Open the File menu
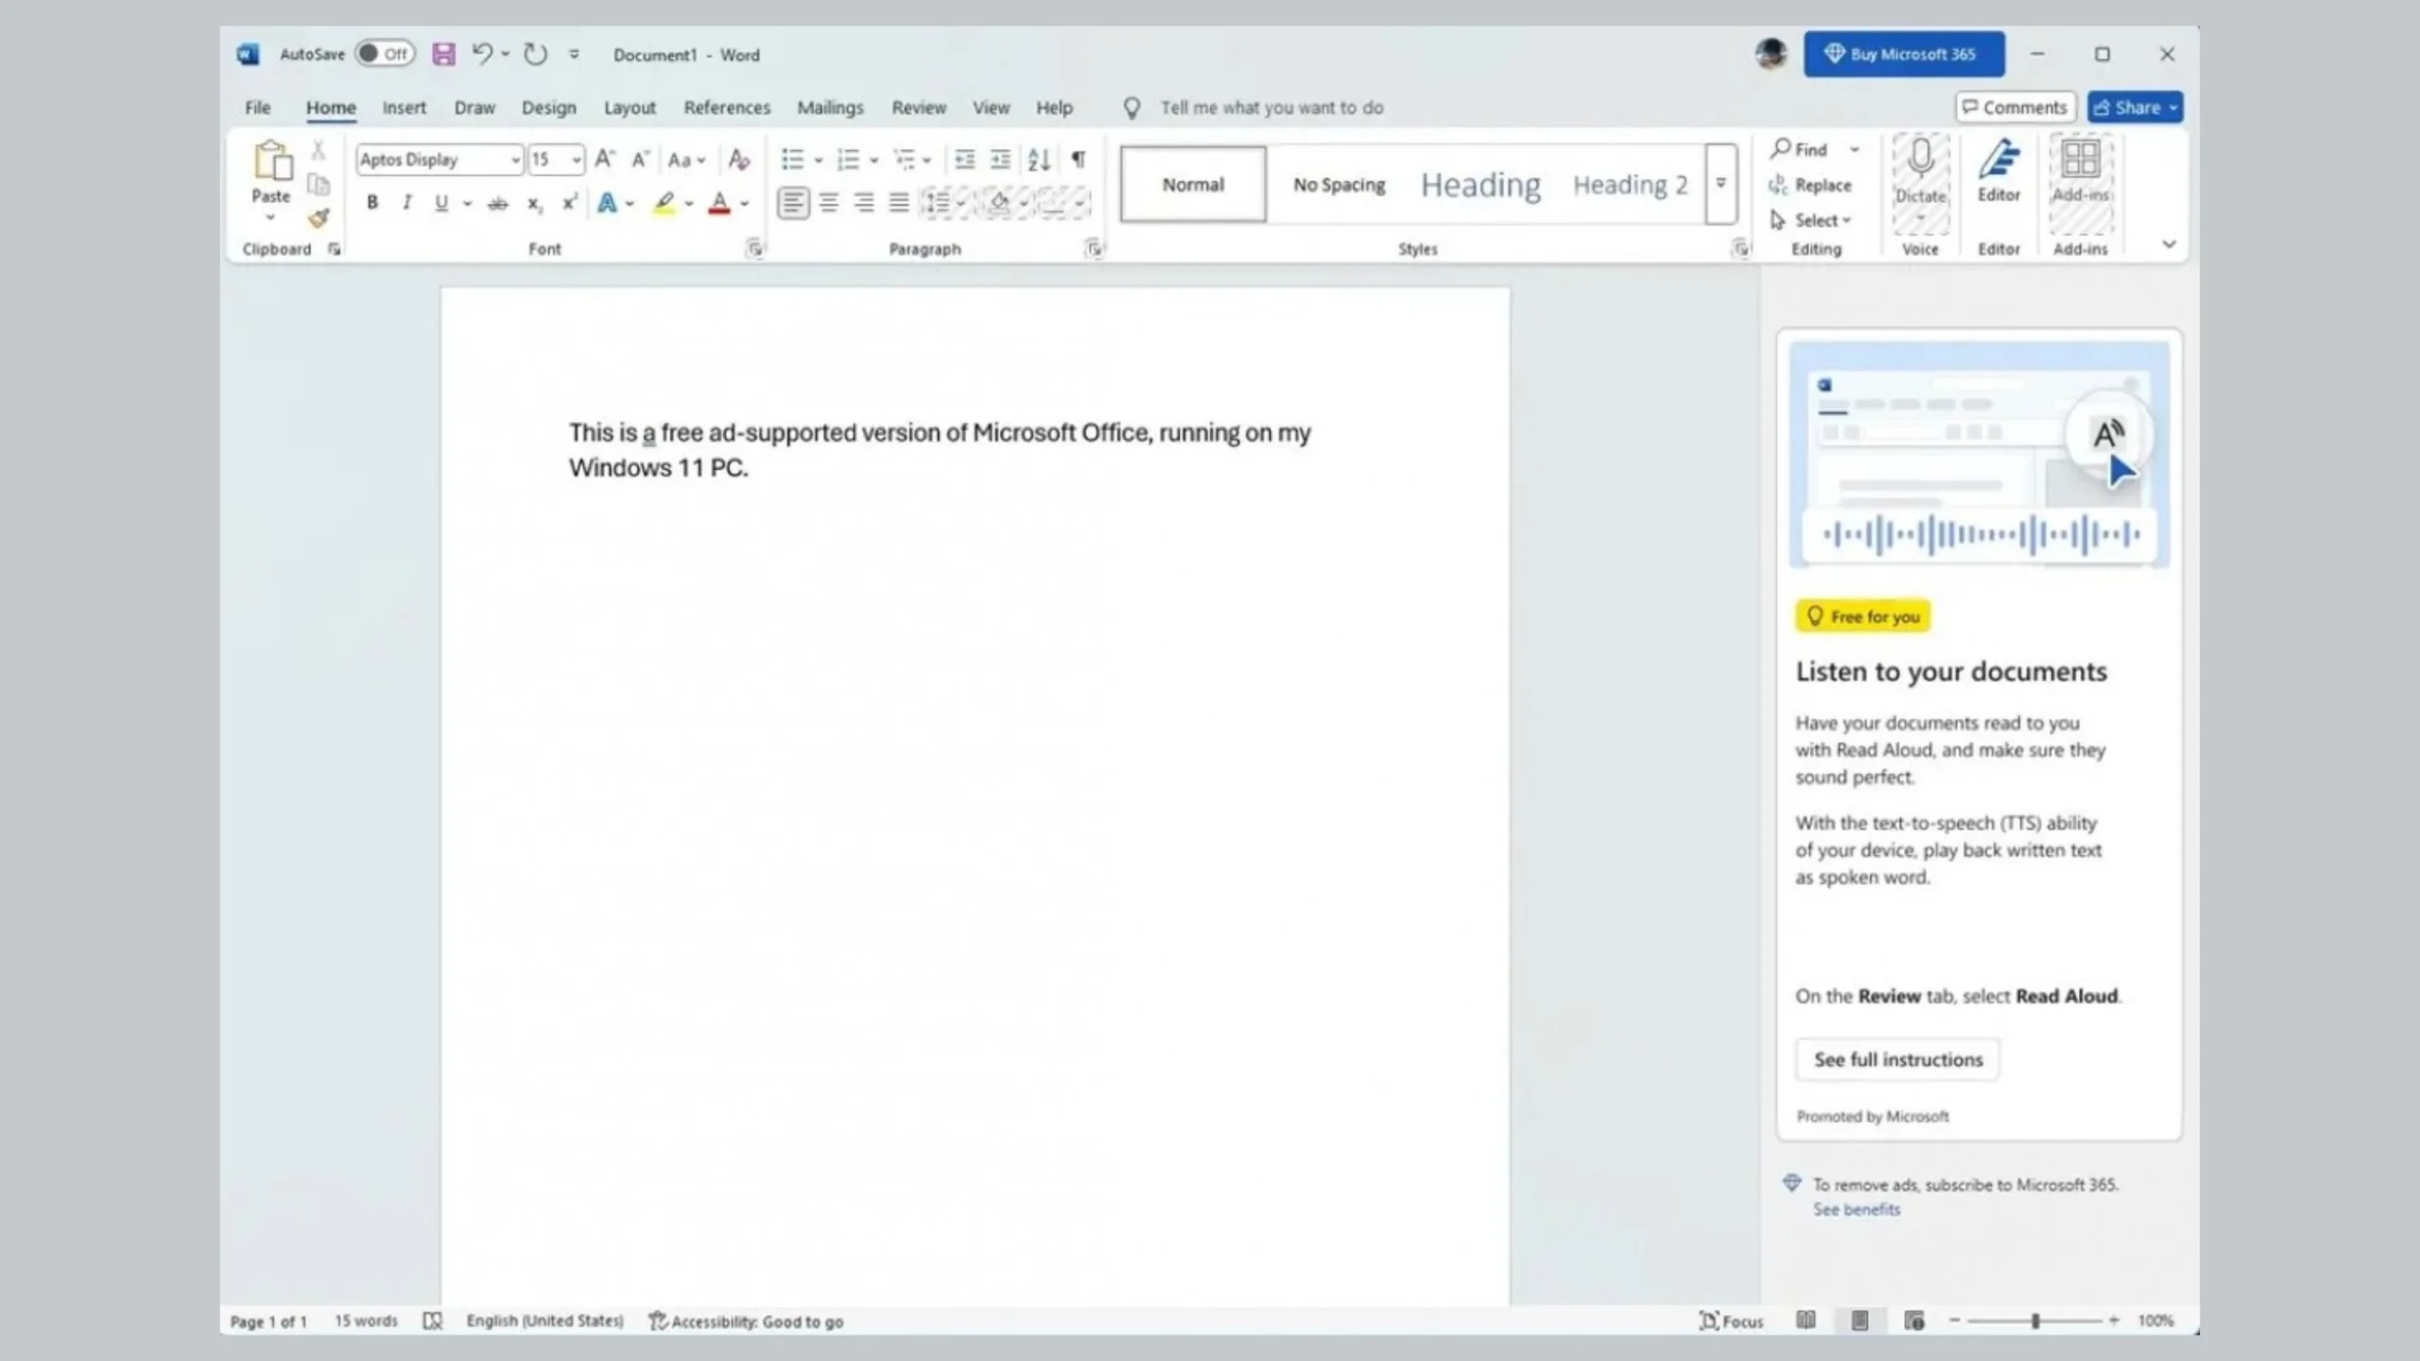 (257, 108)
